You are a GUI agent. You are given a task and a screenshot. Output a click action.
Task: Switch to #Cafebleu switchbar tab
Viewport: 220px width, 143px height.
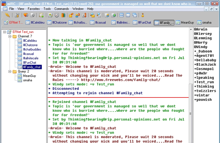point(35,22)
